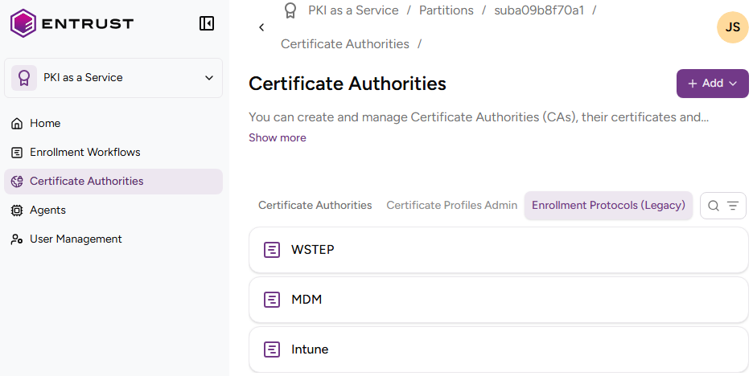This screenshot has height=376, width=753.
Task: Click the Show more link
Action: (x=277, y=138)
